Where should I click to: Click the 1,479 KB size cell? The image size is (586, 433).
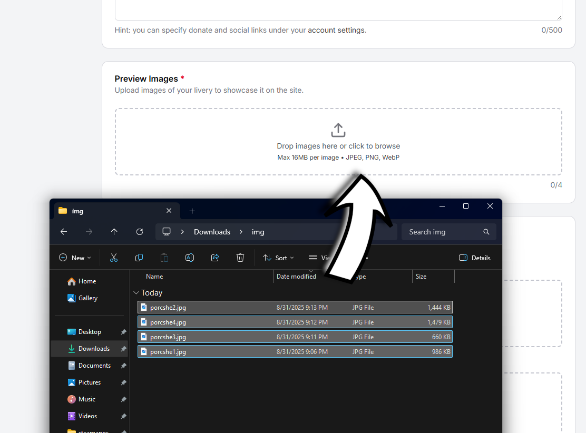(439, 322)
